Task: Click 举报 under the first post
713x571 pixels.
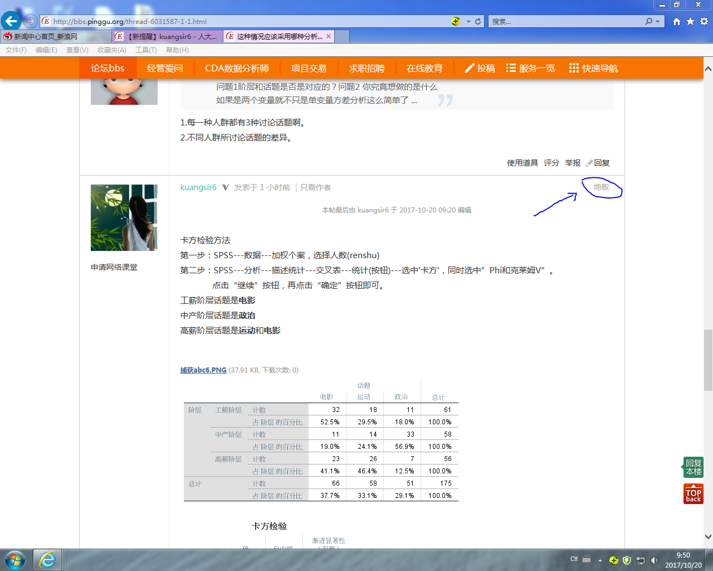Action: coord(573,163)
